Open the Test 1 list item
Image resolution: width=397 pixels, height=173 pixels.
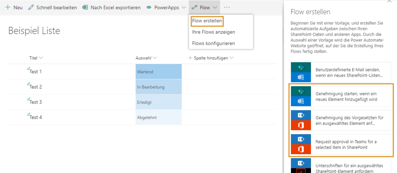(36, 72)
